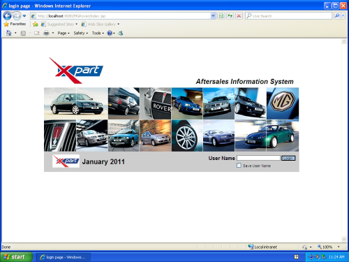Image resolution: width=349 pixels, height=262 pixels.
Task: Click the browser Forward arrow button
Action: click(x=17, y=16)
